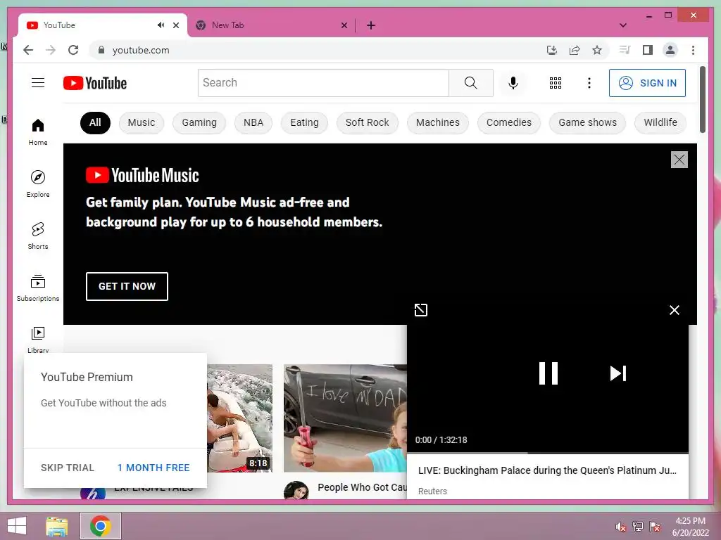Click the install app icon in address bar
Viewport: 721px width, 540px height.
click(x=552, y=50)
